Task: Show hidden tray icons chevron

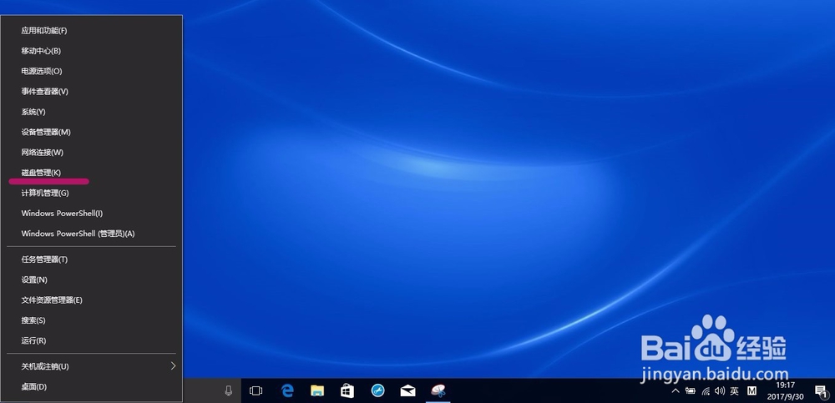Action: [676, 390]
